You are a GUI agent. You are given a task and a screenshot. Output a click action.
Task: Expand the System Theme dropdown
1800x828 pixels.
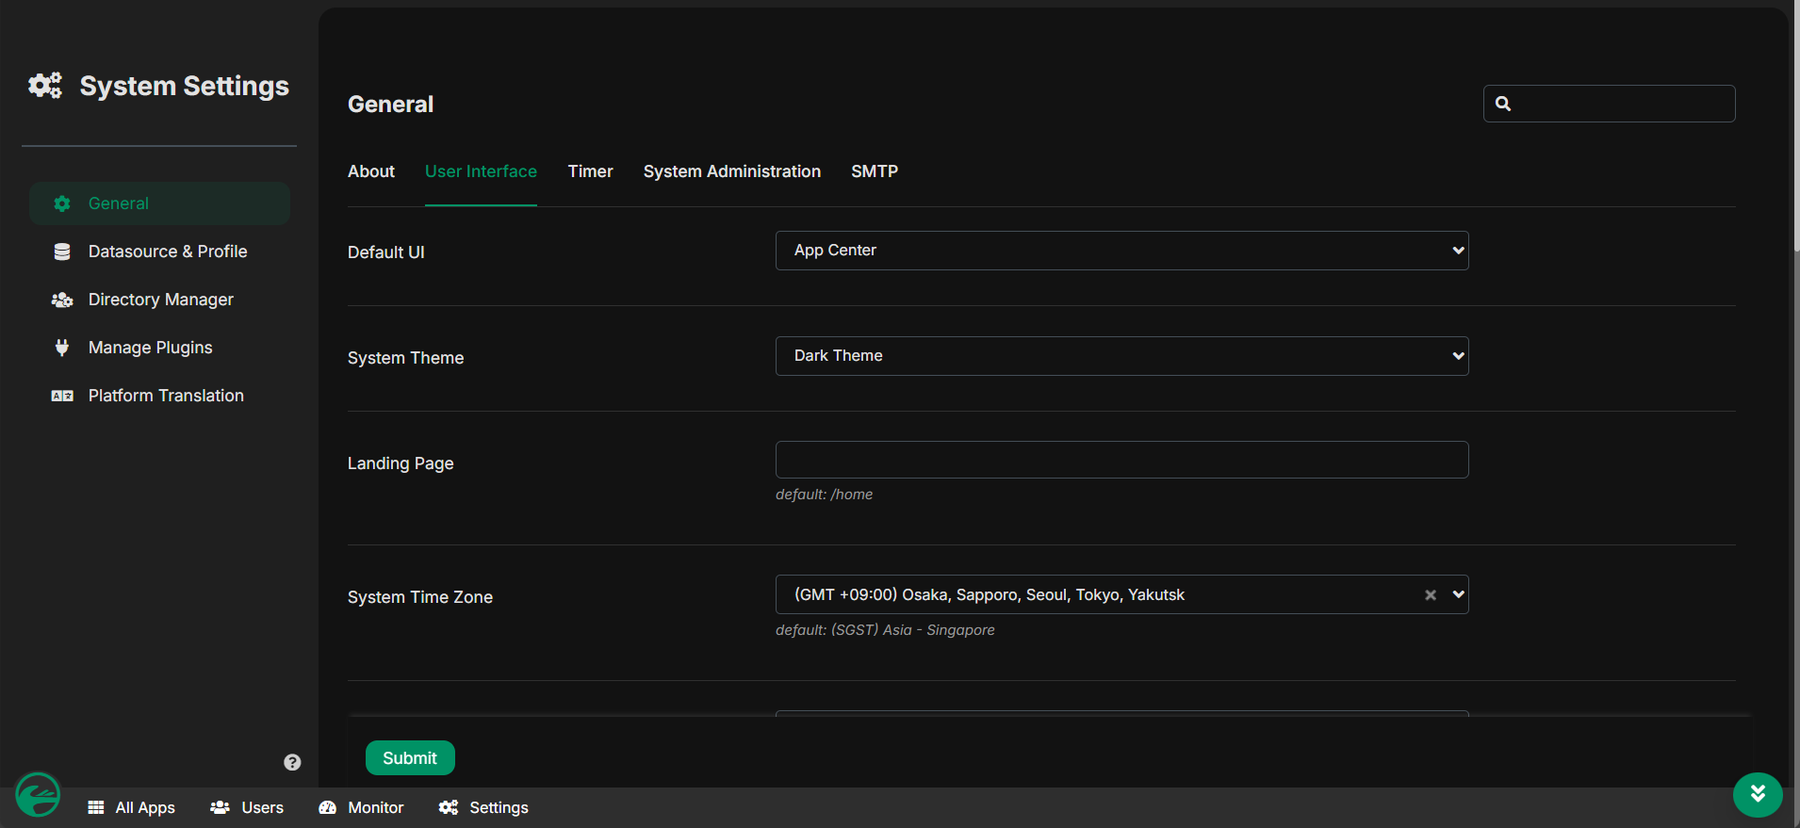[x=1121, y=356]
